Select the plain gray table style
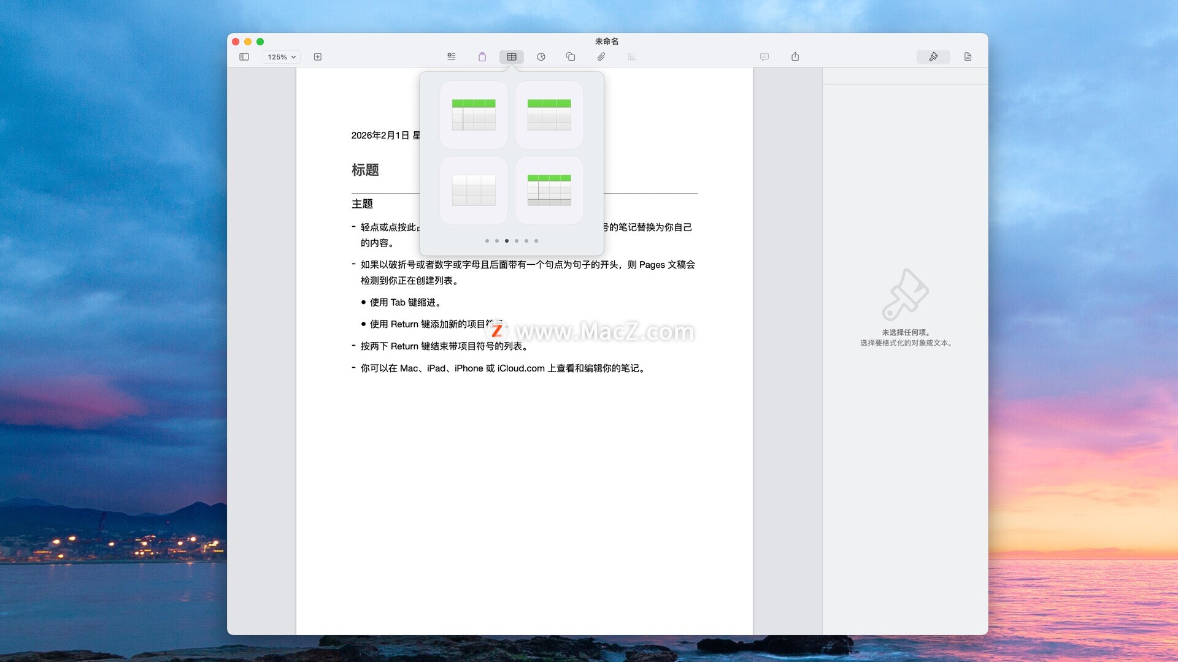Screen dimensions: 1178x662 tap(474, 190)
